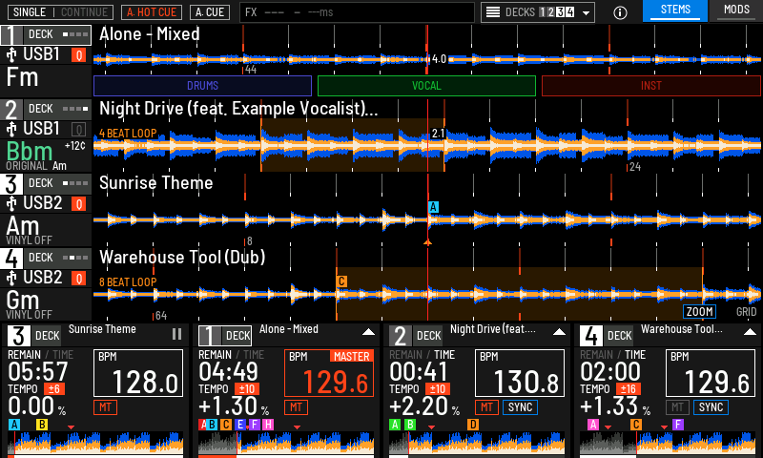Toggle MT master tempo on Alone - Mixed deck
The width and height of the screenshot is (763, 458).
tap(296, 407)
